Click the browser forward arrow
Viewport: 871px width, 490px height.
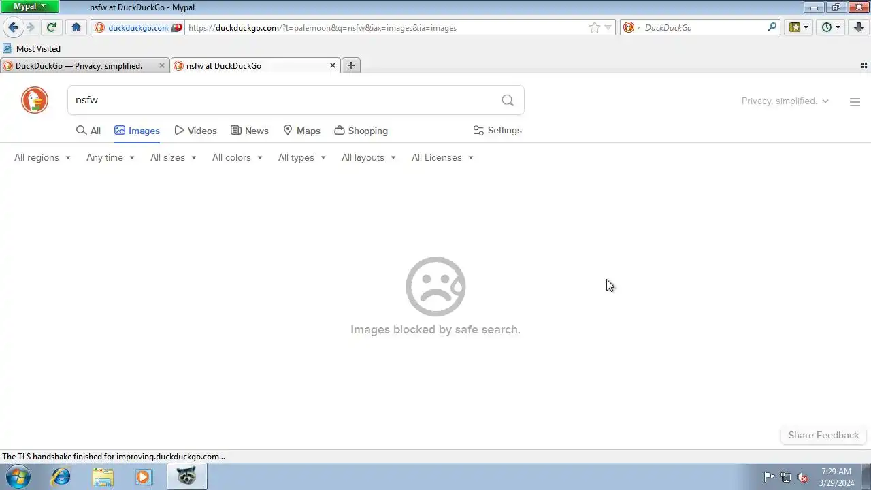click(30, 27)
